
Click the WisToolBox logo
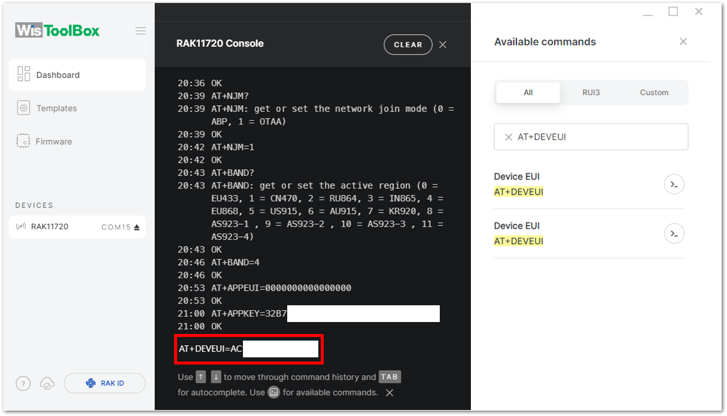57,31
